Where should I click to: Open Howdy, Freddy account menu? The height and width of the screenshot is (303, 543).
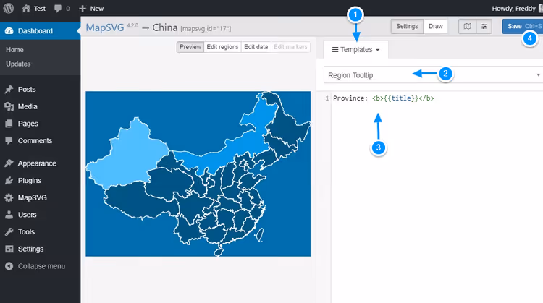[x=513, y=8]
